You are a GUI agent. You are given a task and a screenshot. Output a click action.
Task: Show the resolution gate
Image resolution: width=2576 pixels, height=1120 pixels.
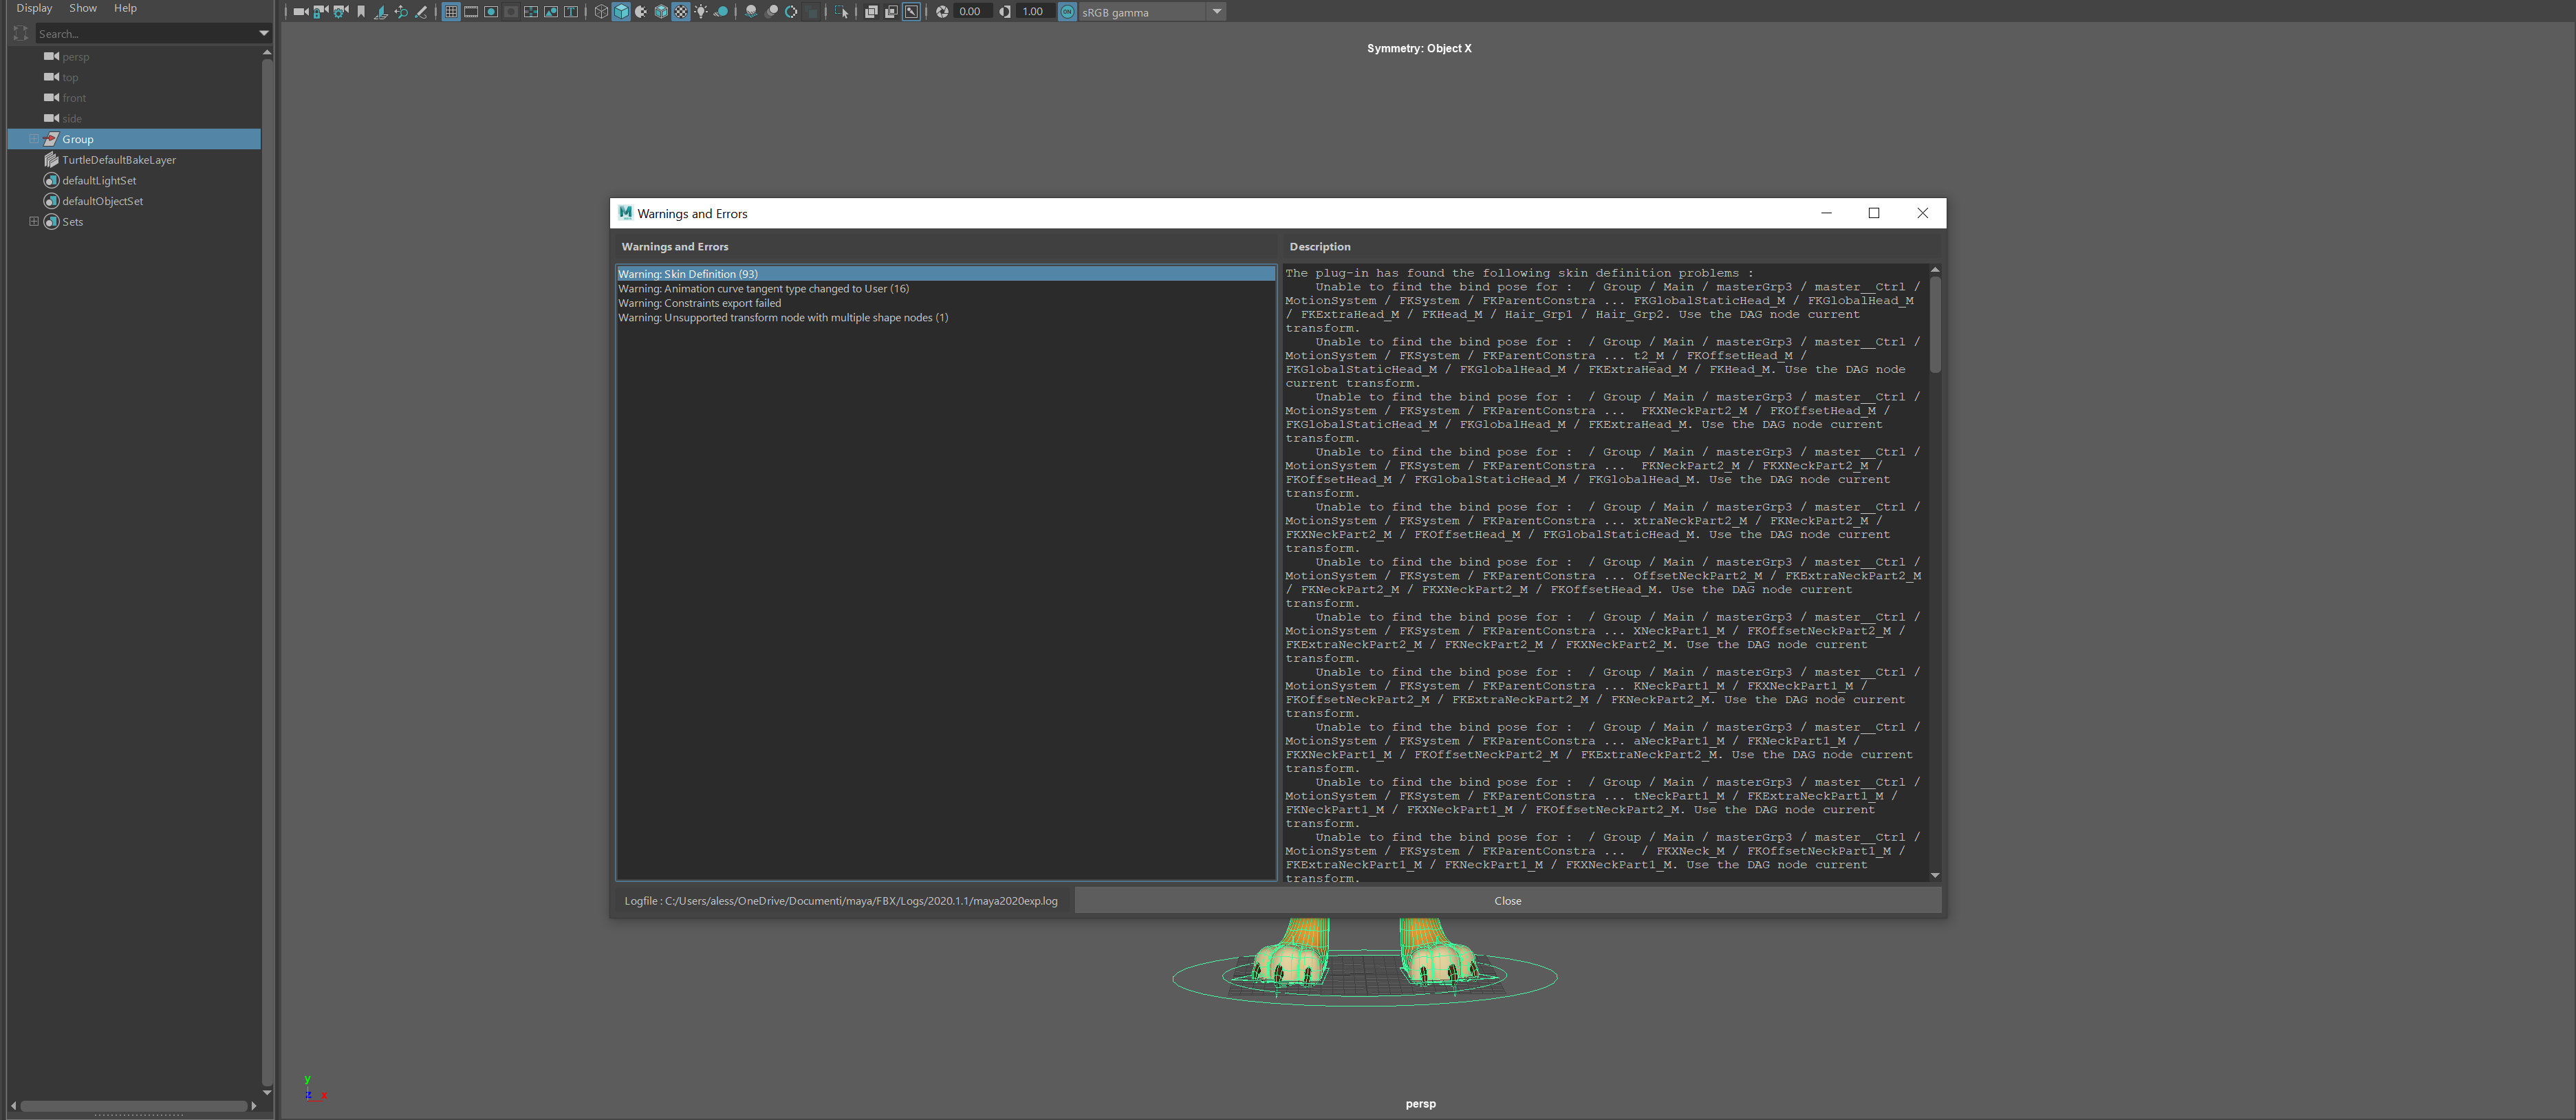pyautogui.click(x=491, y=12)
